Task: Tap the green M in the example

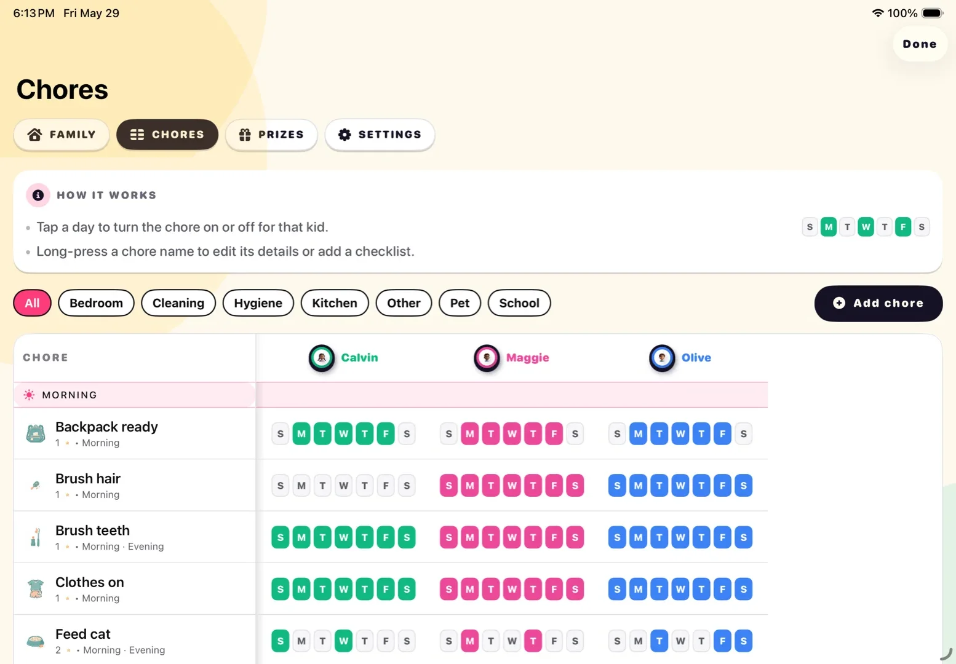Action: click(x=829, y=227)
